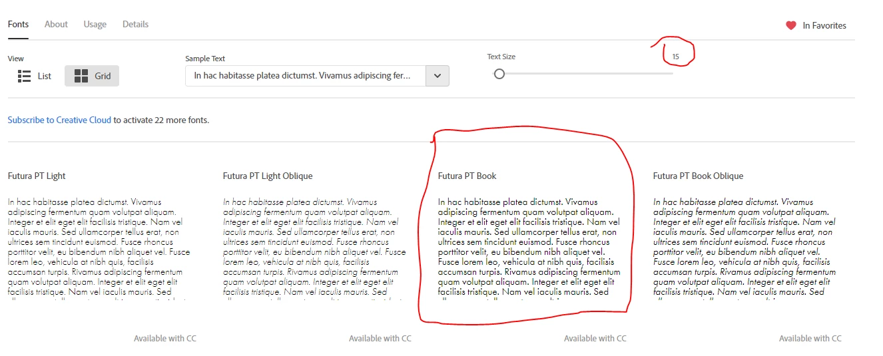Click the Text Size label

[501, 57]
